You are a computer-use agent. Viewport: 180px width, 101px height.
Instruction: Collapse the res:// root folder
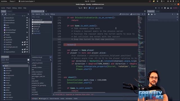tap(2, 66)
